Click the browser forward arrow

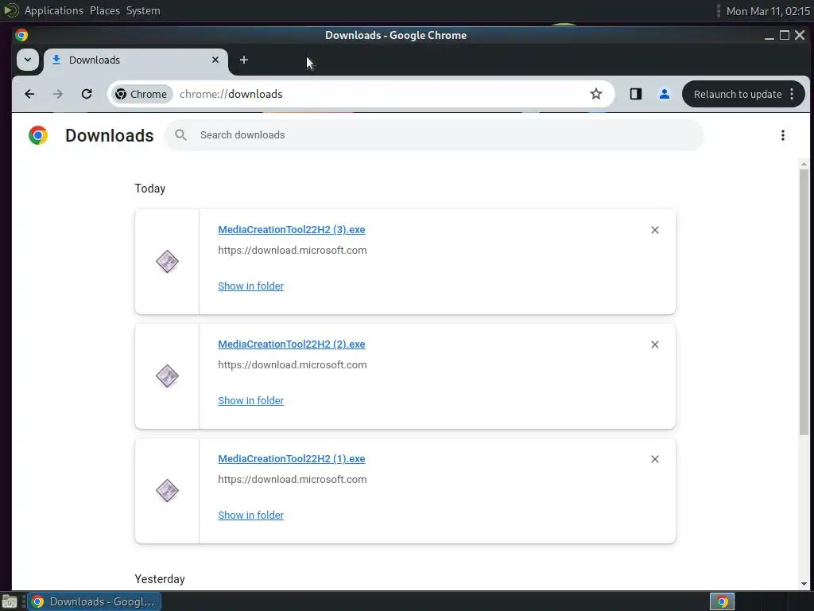pyautogui.click(x=58, y=94)
